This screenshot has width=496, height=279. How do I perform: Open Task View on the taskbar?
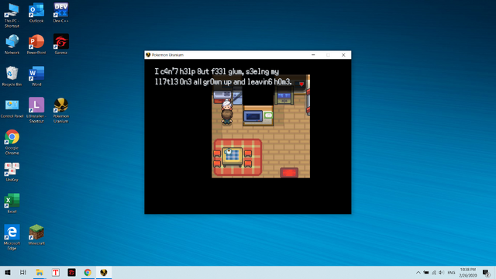(x=22, y=272)
